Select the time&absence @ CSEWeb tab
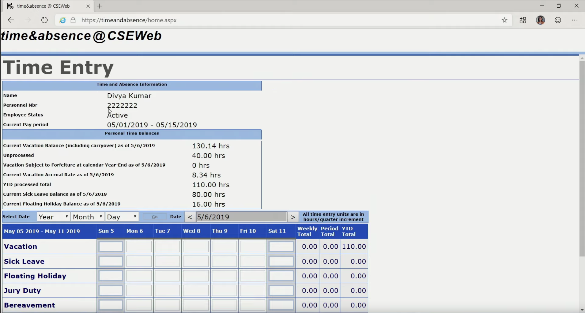 44,6
